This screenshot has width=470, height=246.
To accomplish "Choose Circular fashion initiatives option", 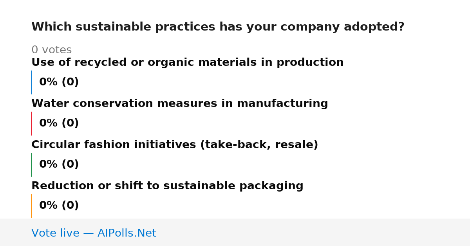I will (175, 145).
